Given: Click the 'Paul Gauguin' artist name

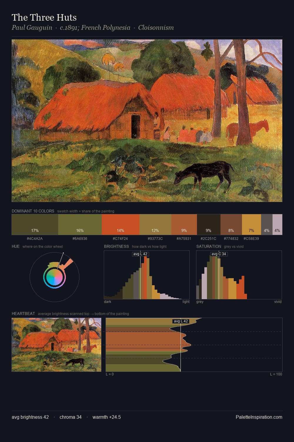Looking at the screenshot, I should [x=32, y=28].
